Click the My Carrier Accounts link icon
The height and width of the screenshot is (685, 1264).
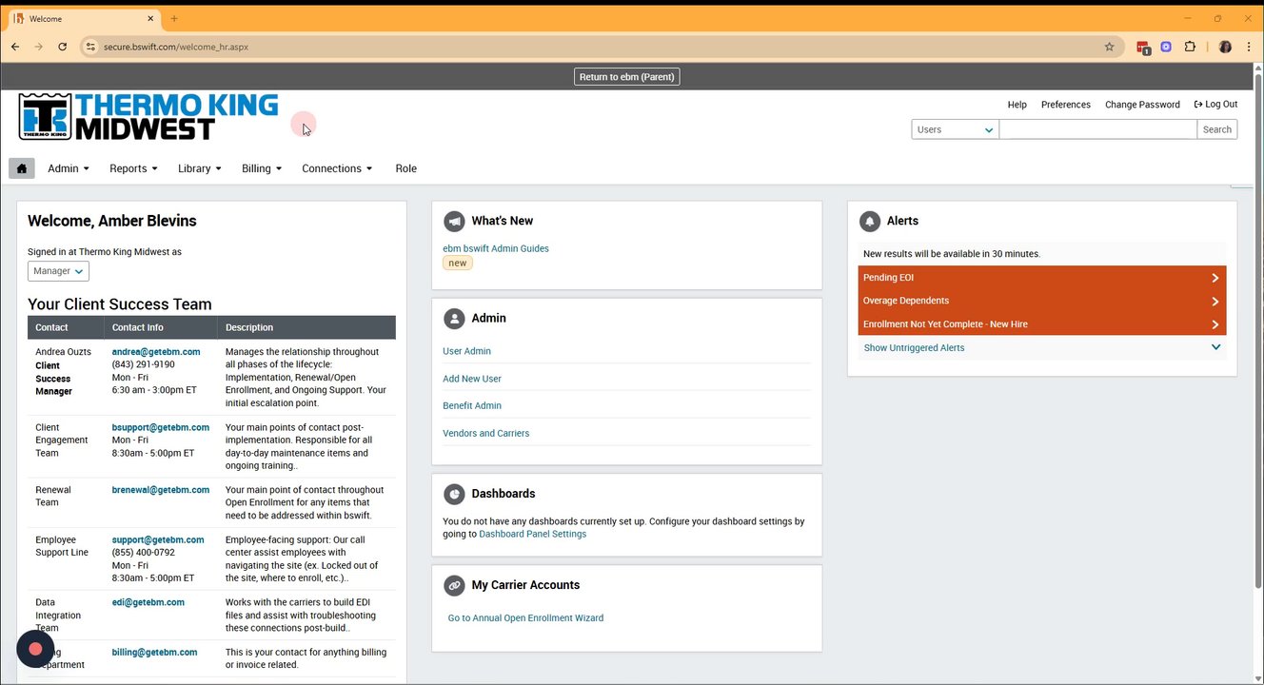tap(454, 585)
